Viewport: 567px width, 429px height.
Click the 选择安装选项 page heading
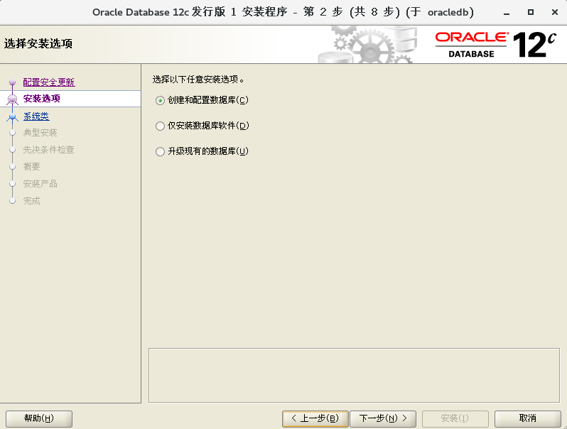click(x=38, y=43)
